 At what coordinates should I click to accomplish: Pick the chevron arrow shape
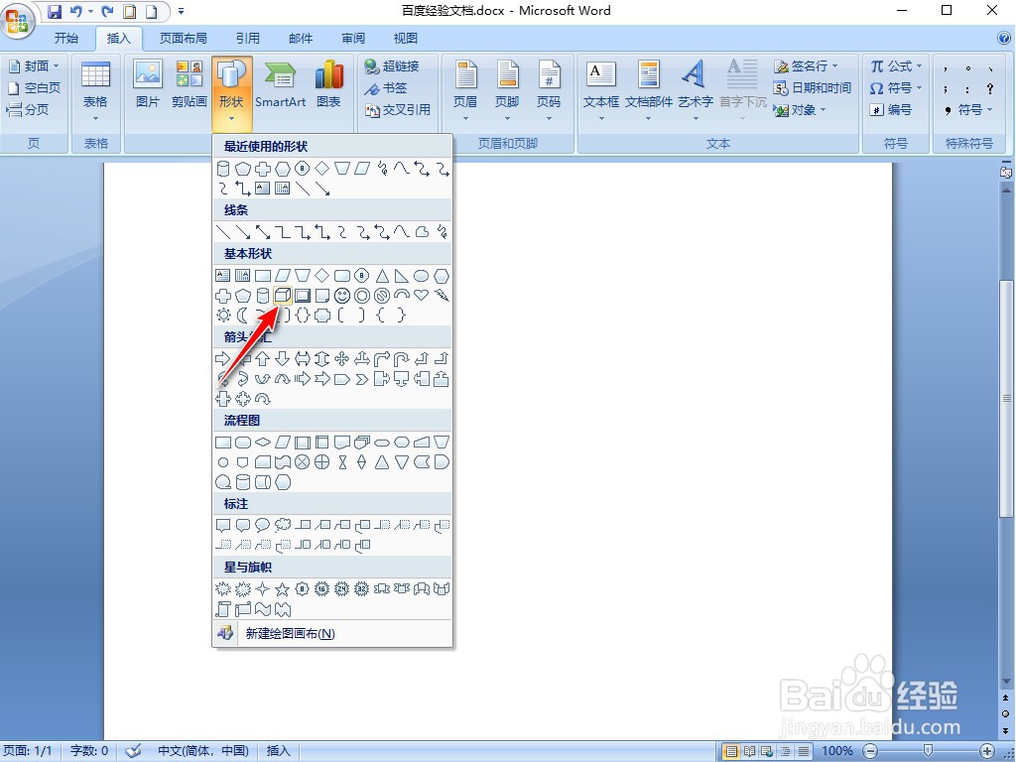coord(362,379)
